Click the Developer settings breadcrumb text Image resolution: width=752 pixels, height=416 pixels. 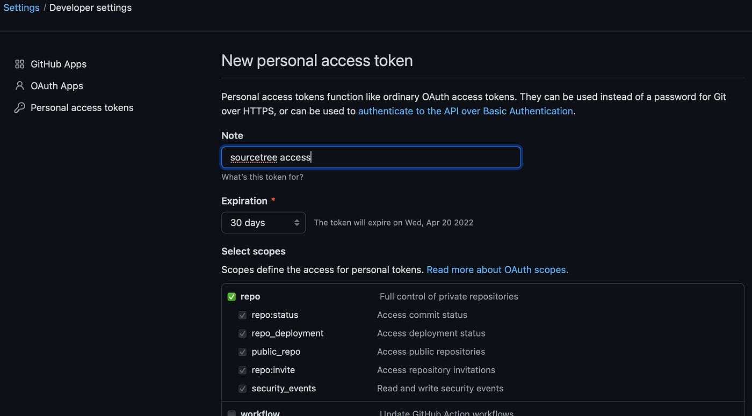(90, 8)
